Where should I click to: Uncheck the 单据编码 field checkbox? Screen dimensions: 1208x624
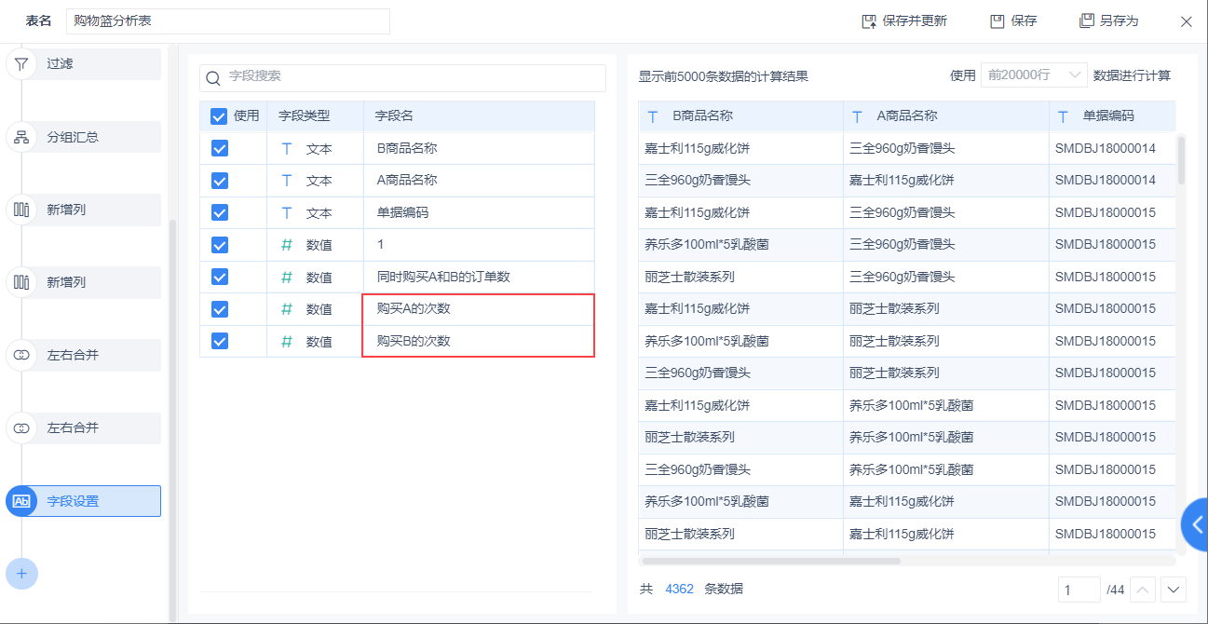point(220,212)
